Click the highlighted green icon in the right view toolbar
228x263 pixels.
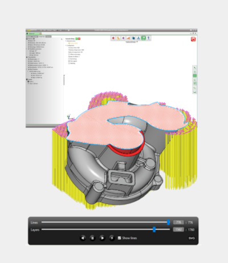(x=195, y=75)
